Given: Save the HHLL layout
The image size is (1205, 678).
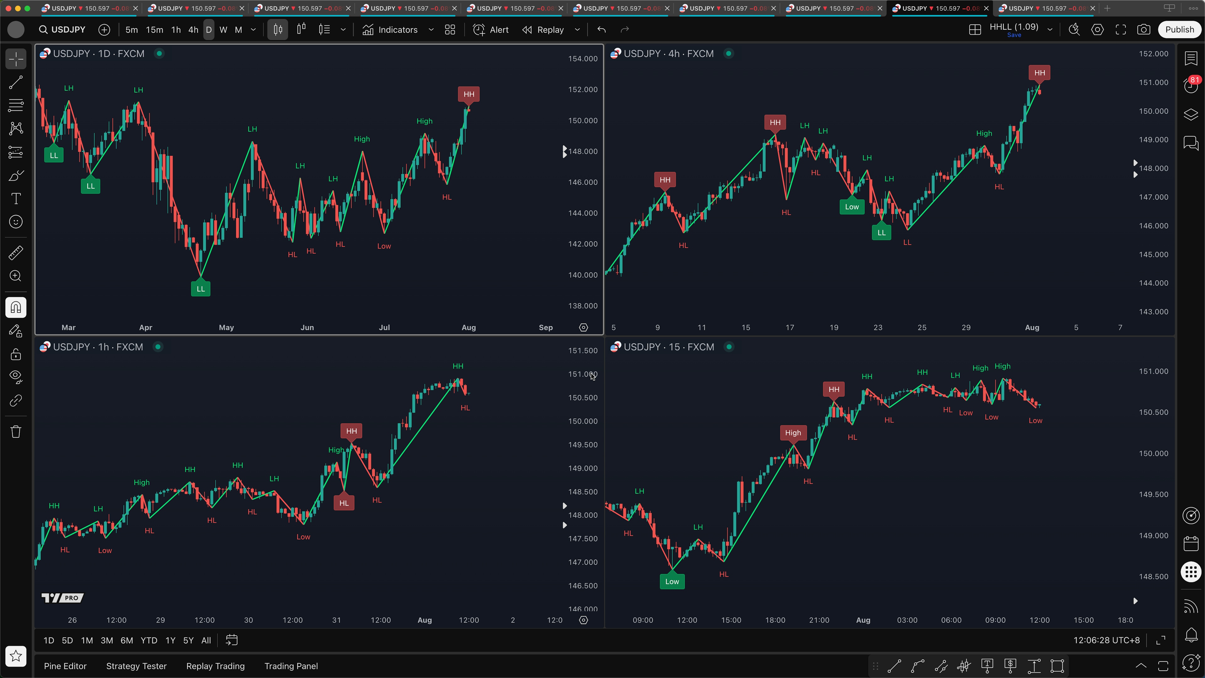Looking at the screenshot, I should pyautogui.click(x=1014, y=35).
